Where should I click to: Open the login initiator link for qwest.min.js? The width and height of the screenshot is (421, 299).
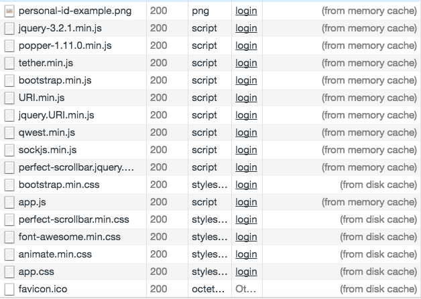coord(246,133)
